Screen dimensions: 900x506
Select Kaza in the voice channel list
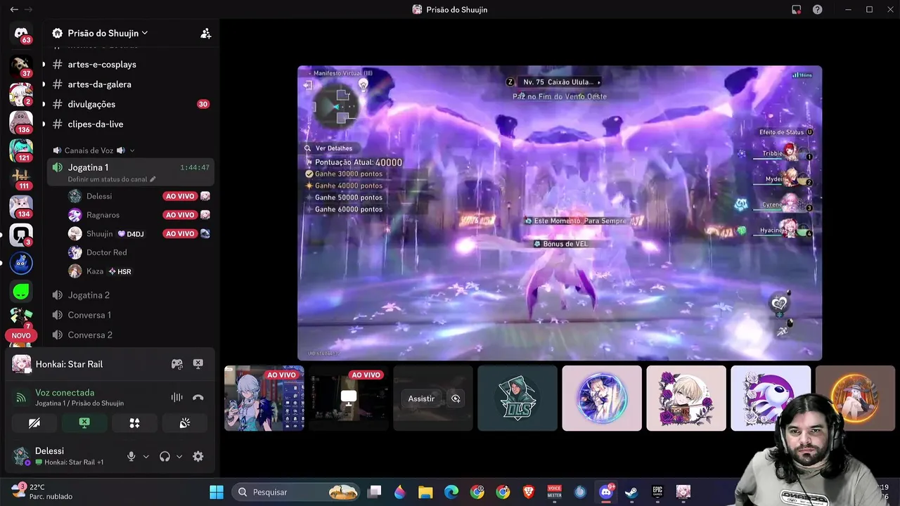click(x=95, y=271)
